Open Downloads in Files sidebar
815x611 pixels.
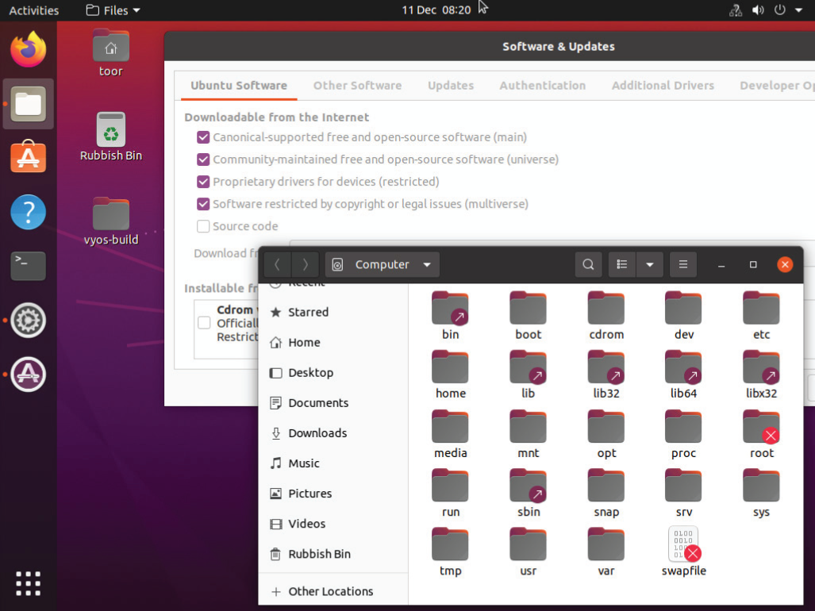333,432
